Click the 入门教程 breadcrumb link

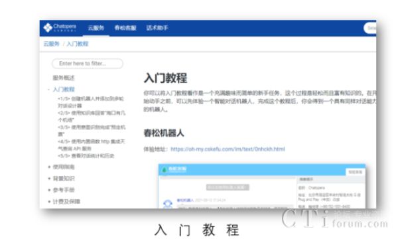(78, 44)
